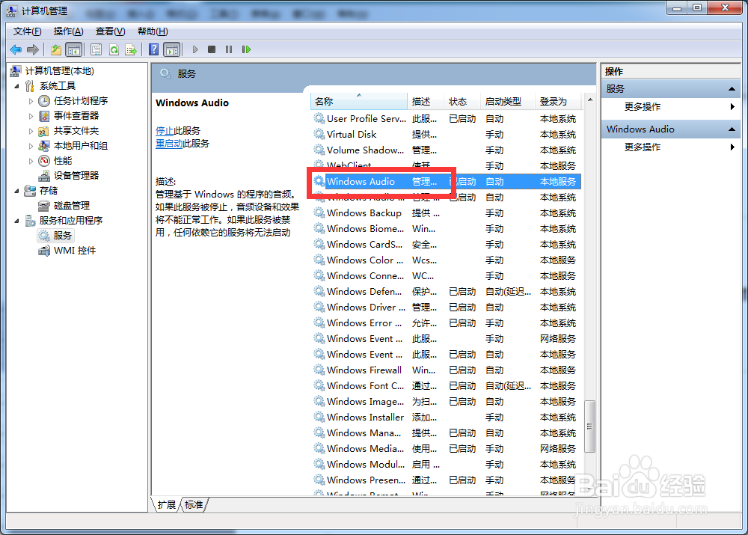Click the scrollbar up arrow in services list

(590, 100)
